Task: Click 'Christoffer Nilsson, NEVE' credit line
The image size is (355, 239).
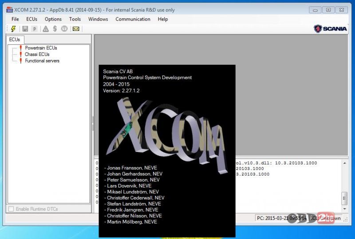Action: click(133, 216)
